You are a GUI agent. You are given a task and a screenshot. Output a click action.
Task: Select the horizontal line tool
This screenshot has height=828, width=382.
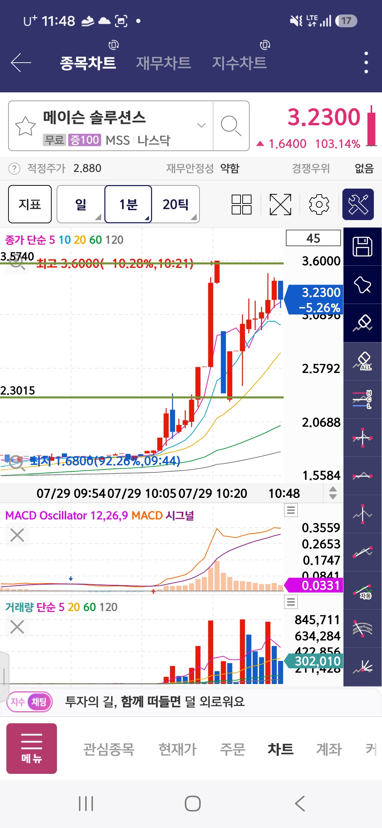pyautogui.click(x=363, y=476)
